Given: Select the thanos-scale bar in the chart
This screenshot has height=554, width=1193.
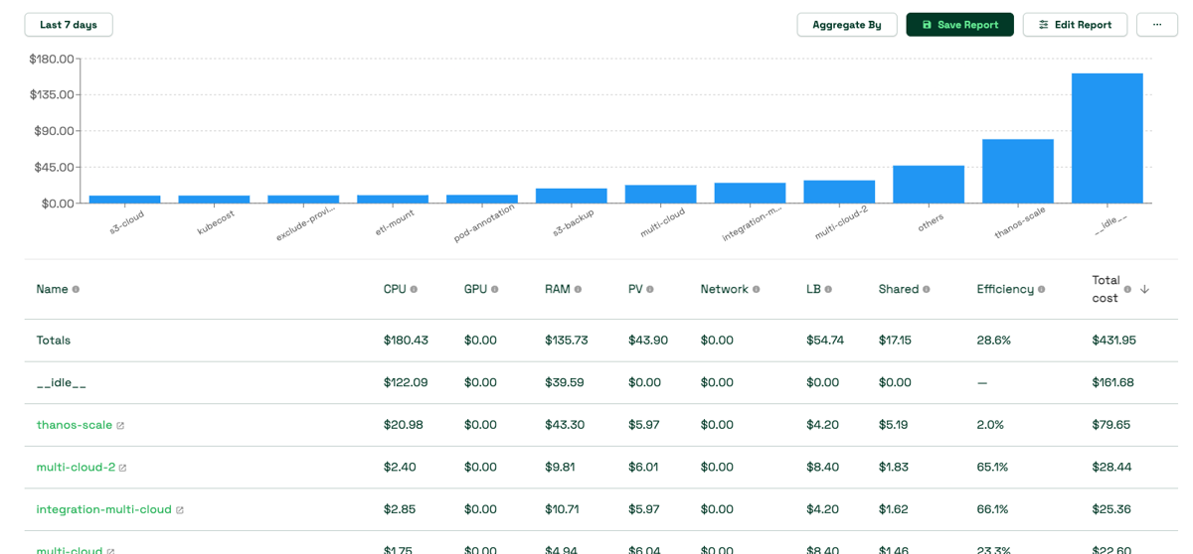Looking at the screenshot, I should coord(1017,171).
